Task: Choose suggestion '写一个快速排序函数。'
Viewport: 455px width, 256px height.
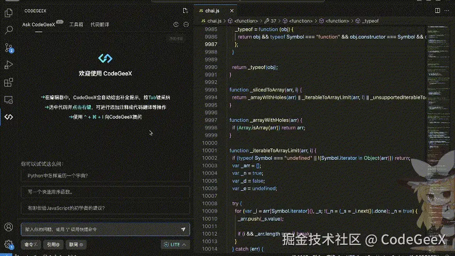Action: [105, 192]
